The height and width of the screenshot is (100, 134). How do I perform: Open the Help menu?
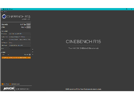click(6, 12)
